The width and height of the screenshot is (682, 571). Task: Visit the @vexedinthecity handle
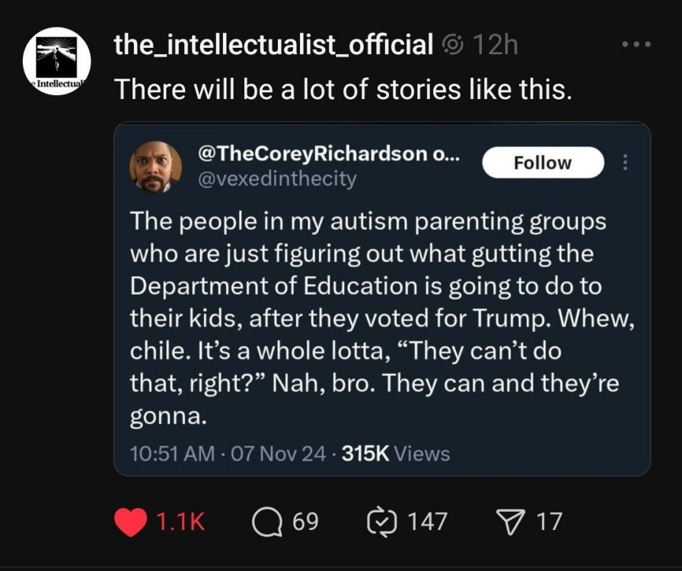276,179
